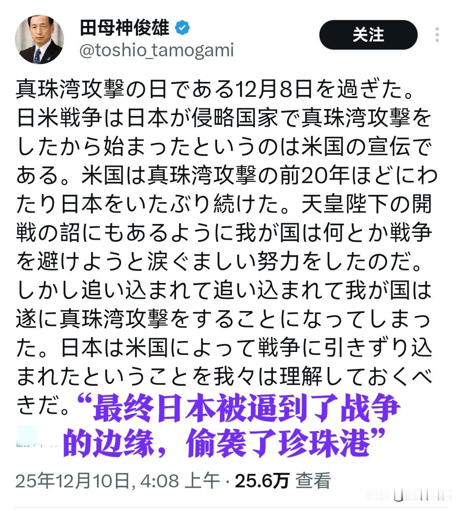Follow the account with the 关注 button
This screenshot has height=511, width=462.
(x=368, y=35)
